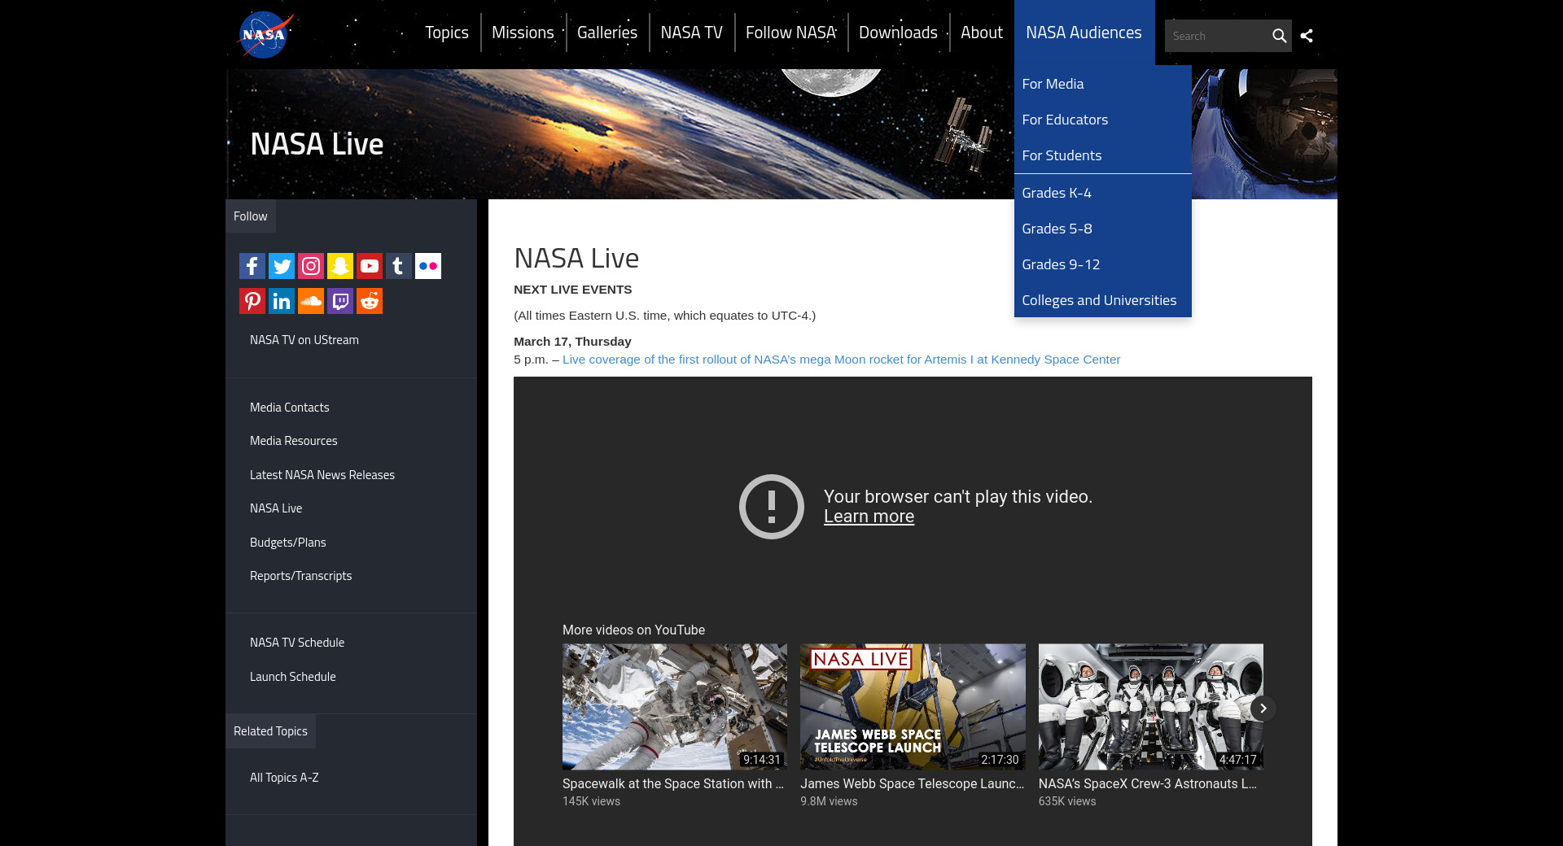Click the YouTube social icon
Screen dimensions: 1563x846
(370, 266)
